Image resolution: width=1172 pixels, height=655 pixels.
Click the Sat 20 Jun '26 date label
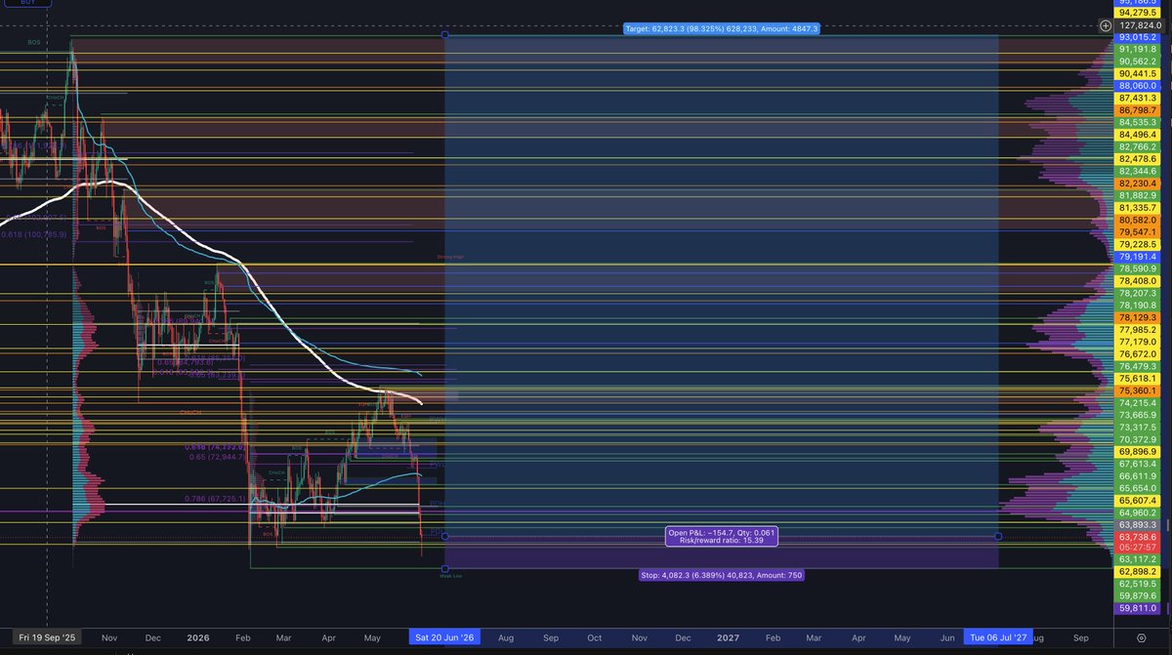(443, 637)
